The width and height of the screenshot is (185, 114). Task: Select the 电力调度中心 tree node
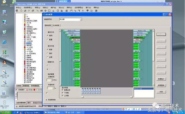31,33
